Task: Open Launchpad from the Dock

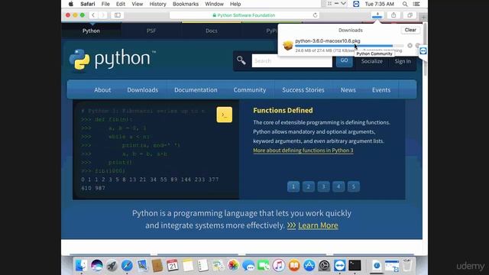Action: coord(112,265)
